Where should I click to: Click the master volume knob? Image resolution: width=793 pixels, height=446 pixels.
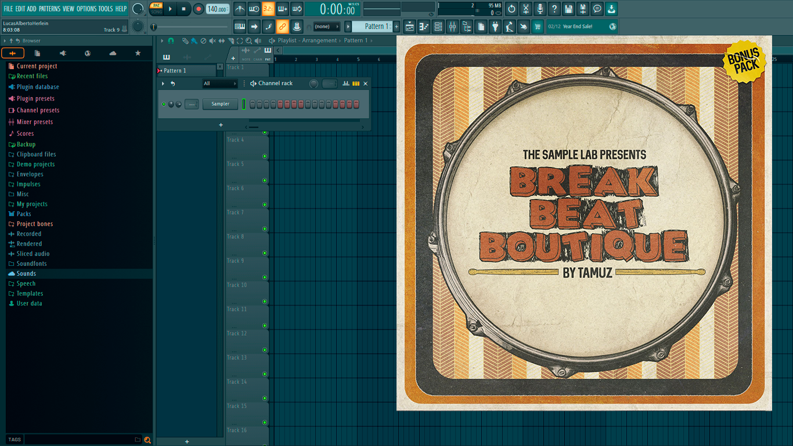(138, 9)
